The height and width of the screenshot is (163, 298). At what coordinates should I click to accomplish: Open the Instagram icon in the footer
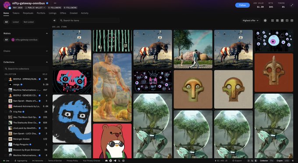pos(123,161)
